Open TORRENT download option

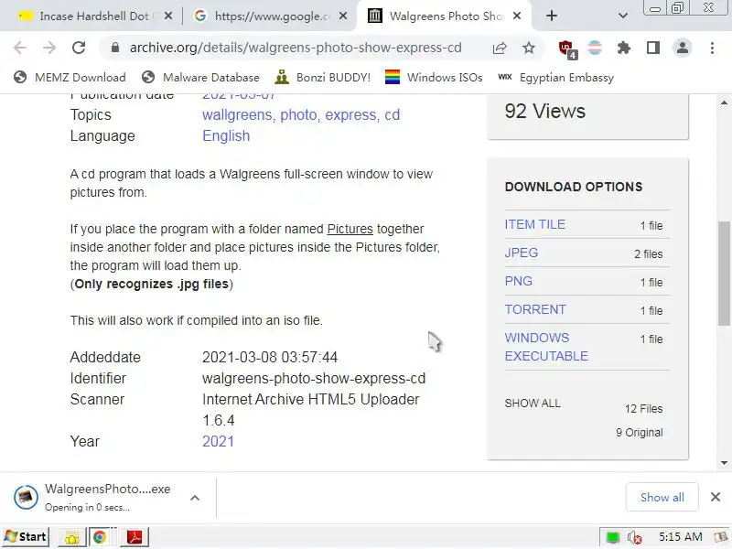[535, 309]
